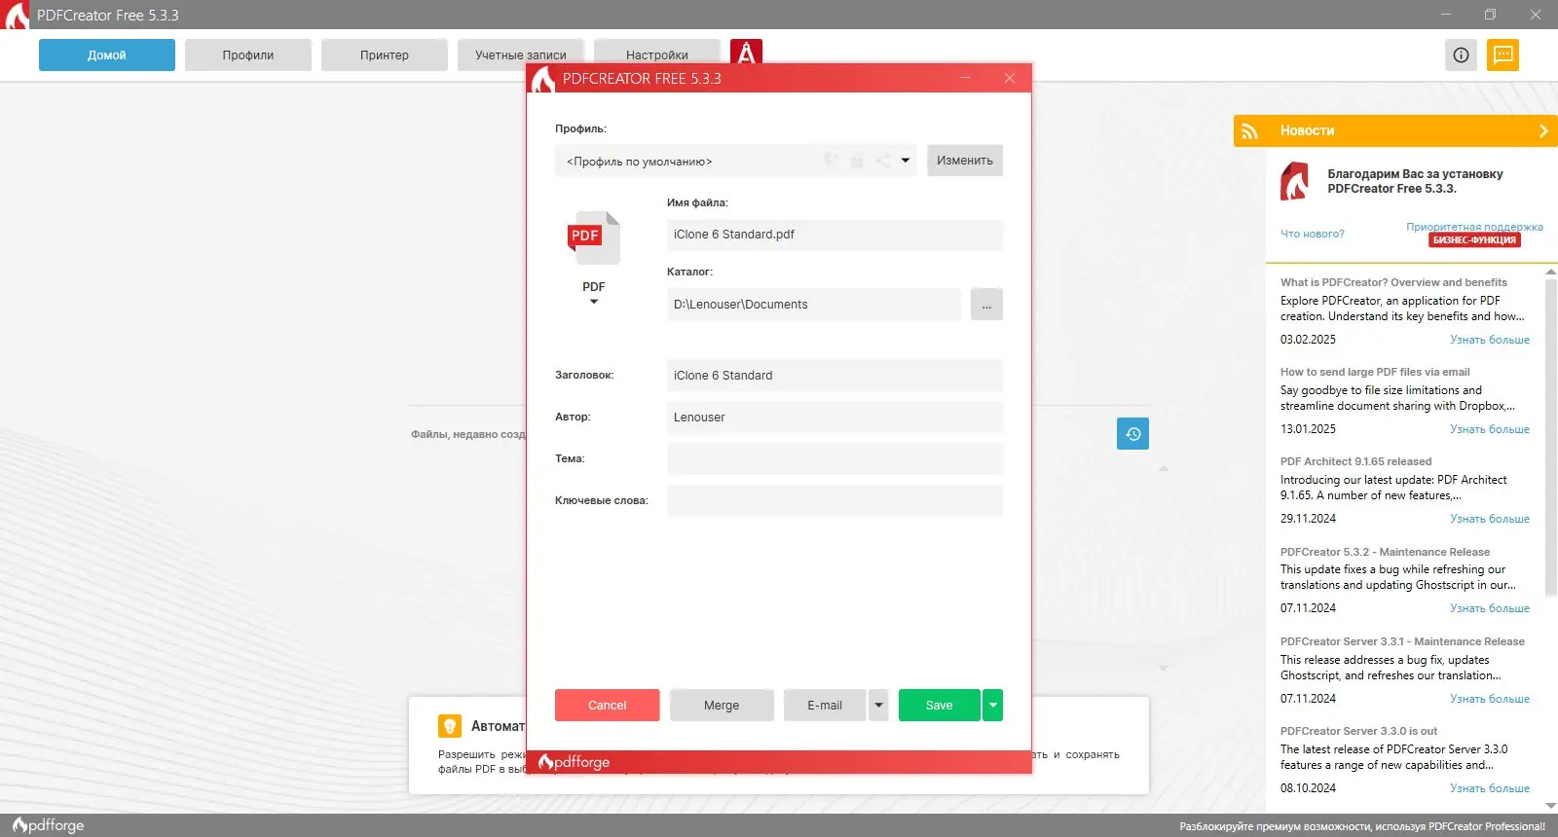This screenshot has width=1558, height=837.
Task: Click Узнать больше for PDFCreator Server 3.3.1
Action: pyautogui.click(x=1490, y=699)
